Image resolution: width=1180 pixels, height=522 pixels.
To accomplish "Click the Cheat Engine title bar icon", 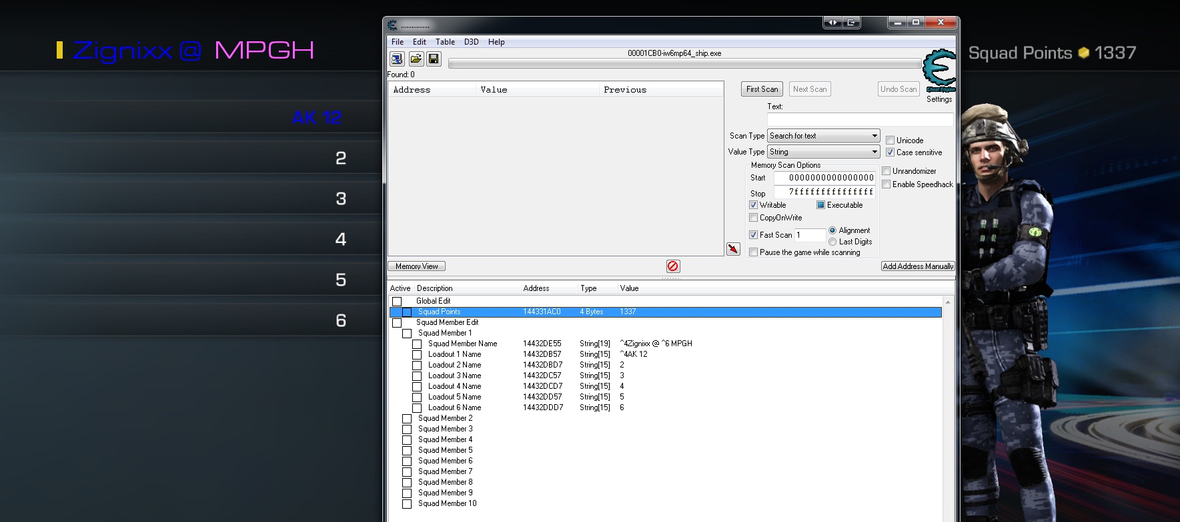I will [x=392, y=25].
